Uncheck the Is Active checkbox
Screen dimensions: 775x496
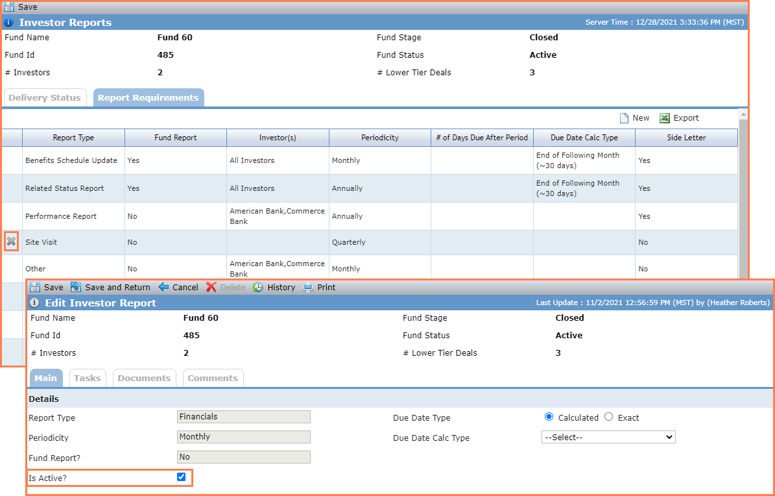(181, 477)
